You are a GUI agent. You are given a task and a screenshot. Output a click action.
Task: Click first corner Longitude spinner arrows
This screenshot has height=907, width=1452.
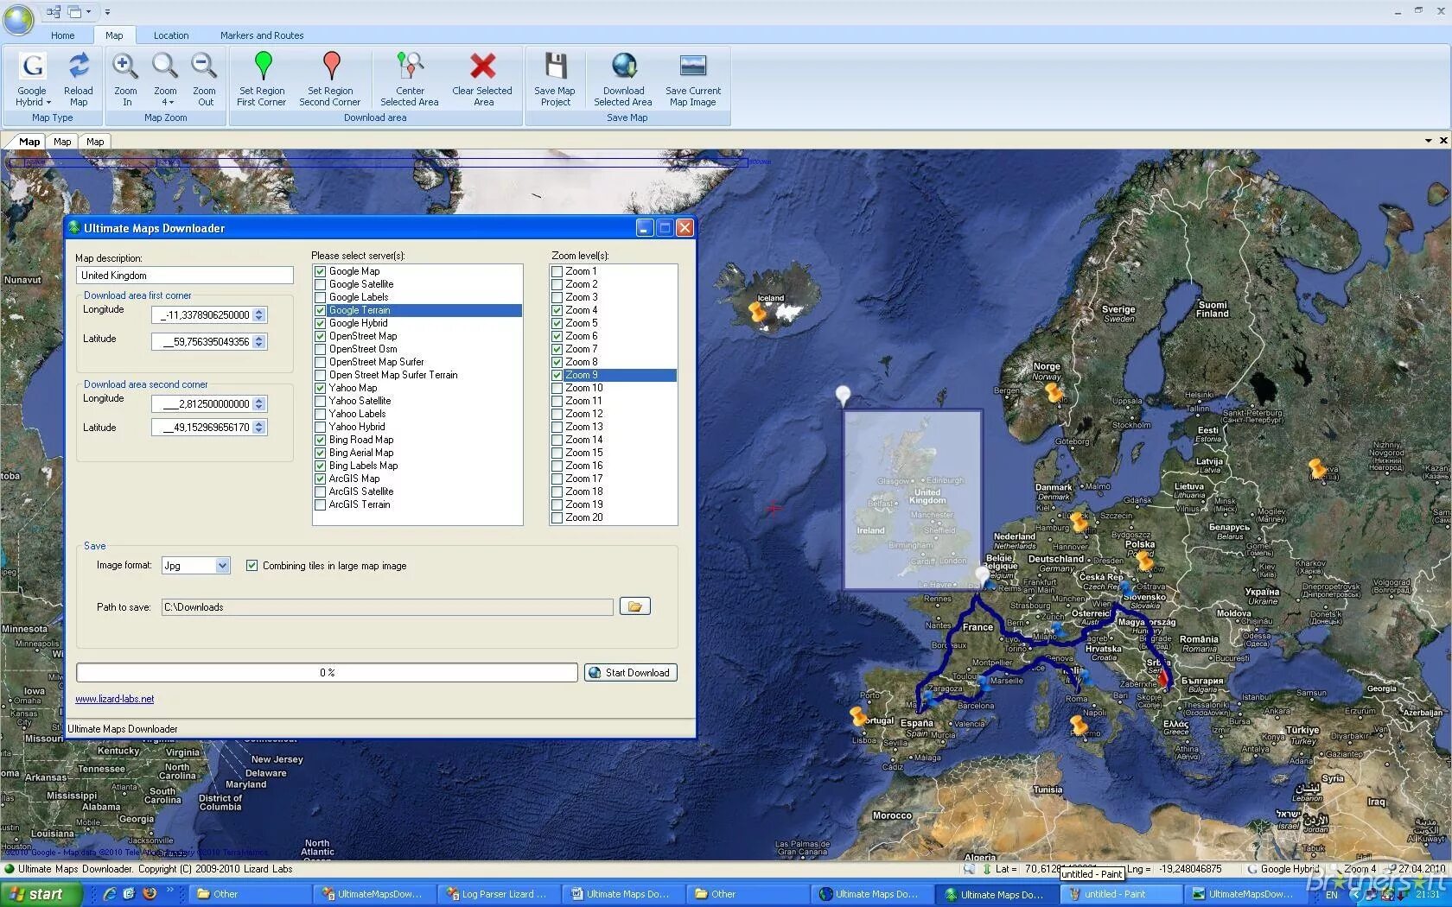click(x=259, y=315)
